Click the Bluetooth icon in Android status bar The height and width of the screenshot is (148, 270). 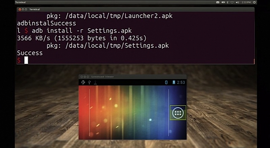tap(167, 82)
